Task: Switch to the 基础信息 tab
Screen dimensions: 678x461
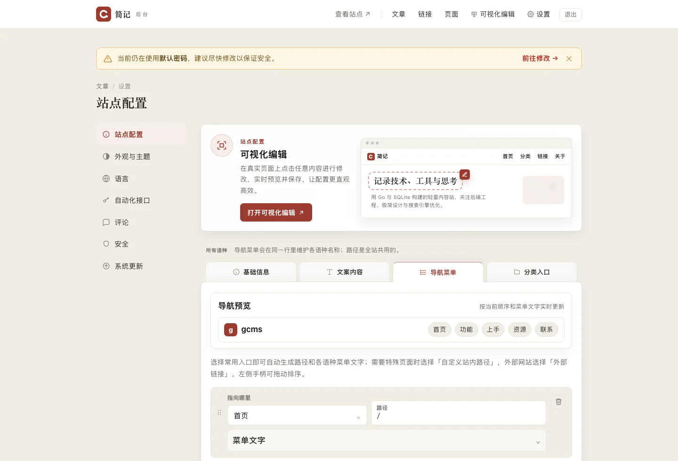Action: (x=251, y=272)
